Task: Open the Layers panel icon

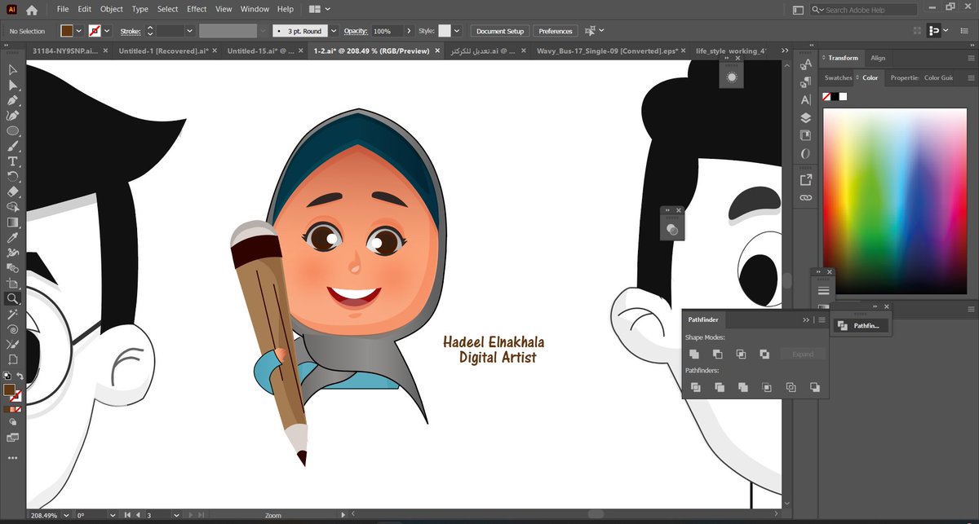Action: (805, 117)
